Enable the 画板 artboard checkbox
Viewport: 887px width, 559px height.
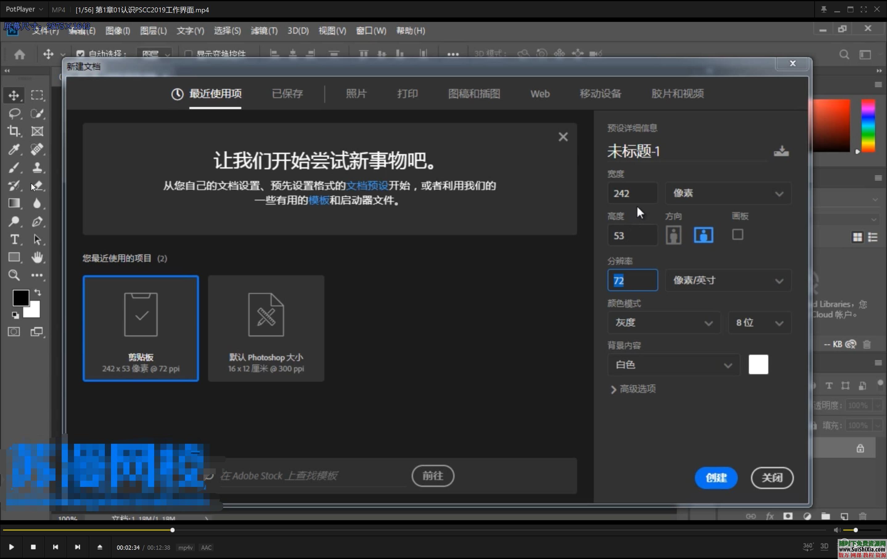[738, 235]
